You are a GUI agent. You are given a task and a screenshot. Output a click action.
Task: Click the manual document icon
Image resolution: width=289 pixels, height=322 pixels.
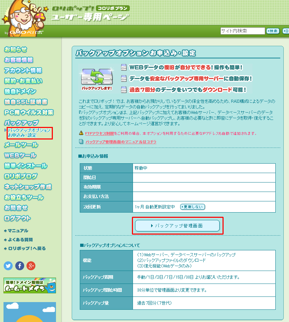coord(81,142)
